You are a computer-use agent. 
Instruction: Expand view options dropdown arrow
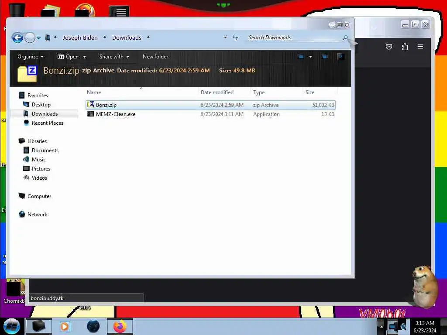(310, 57)
